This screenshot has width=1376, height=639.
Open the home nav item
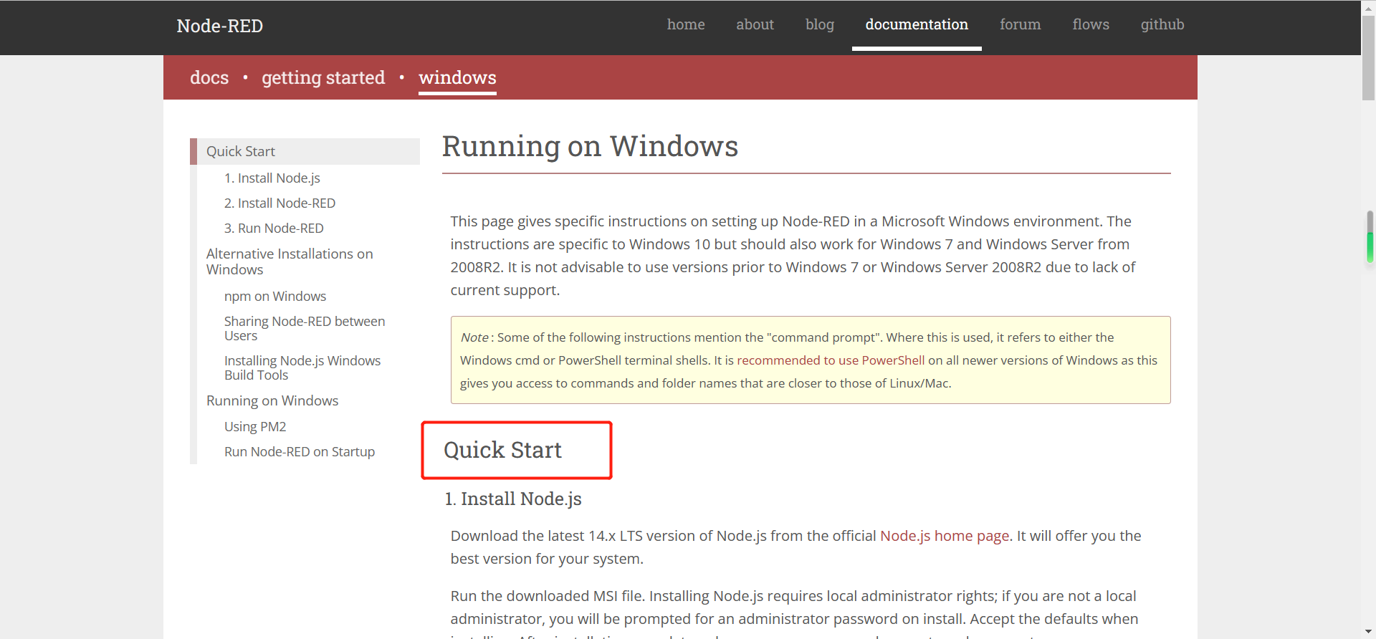pos(686,24)
